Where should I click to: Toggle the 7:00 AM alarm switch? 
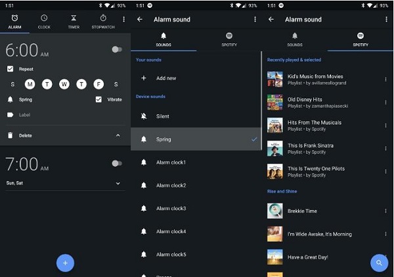coord(117,163)
